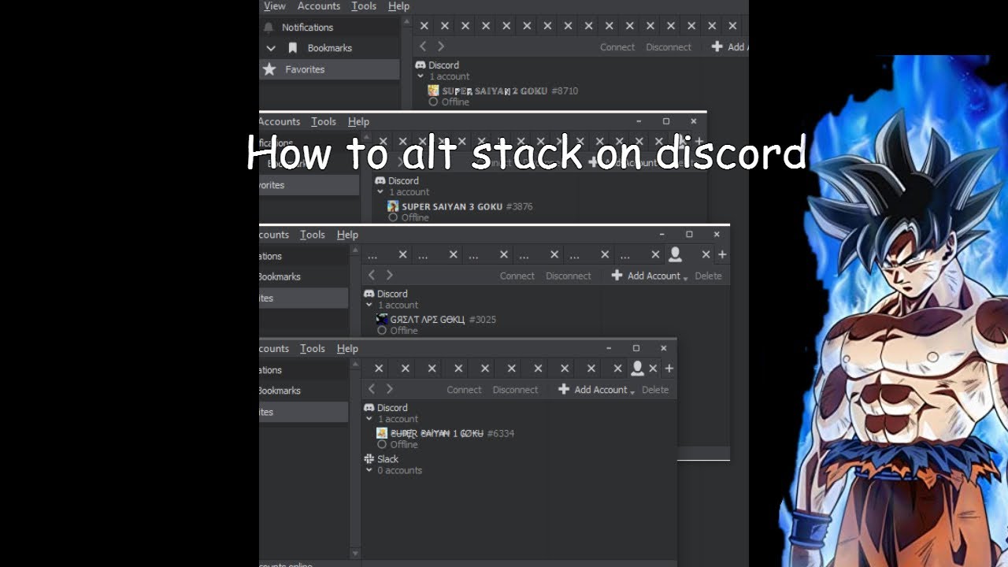Click Discord logo in SUPER SAIYAN 2 GOKU window
This screenshot has width=1008, height=567.
421,65
